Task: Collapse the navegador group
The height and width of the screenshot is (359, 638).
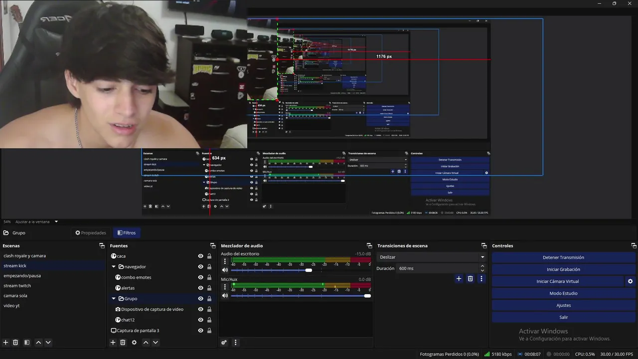Action: 114,267
